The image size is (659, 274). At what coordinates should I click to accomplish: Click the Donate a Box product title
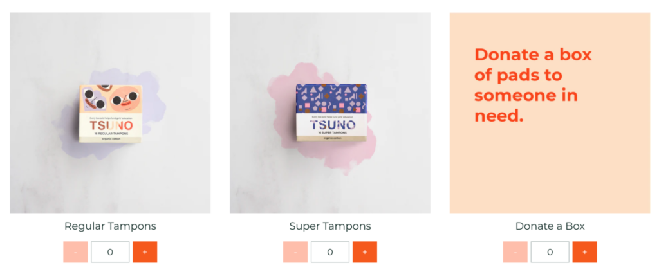tap(550, 226)
